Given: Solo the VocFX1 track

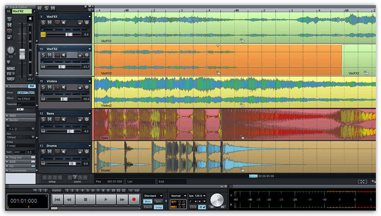Looking at the screenshot, I should coord(43,22).
